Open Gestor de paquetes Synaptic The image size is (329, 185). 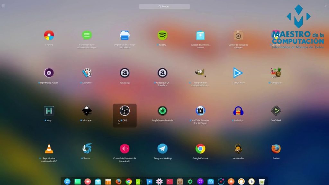[238, 35]
